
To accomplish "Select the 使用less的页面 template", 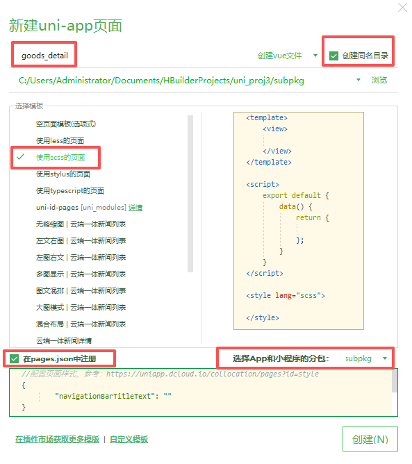I will click(60, 140).
